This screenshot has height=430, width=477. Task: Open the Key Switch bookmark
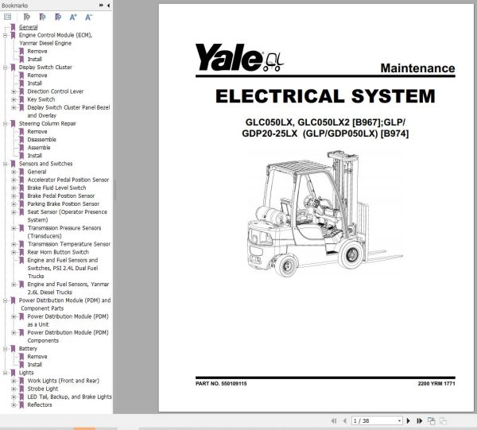pos(41,99)
